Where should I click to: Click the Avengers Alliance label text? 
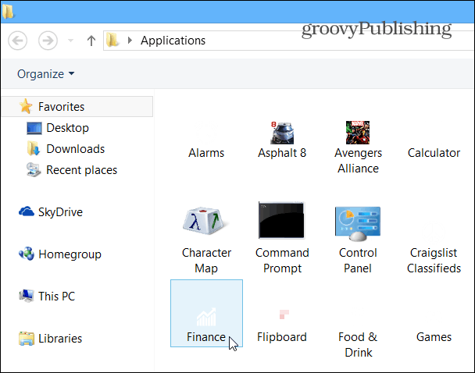(358, 161)
